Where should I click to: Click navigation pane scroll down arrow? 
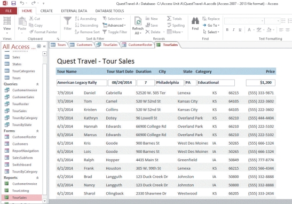(45, 201)
